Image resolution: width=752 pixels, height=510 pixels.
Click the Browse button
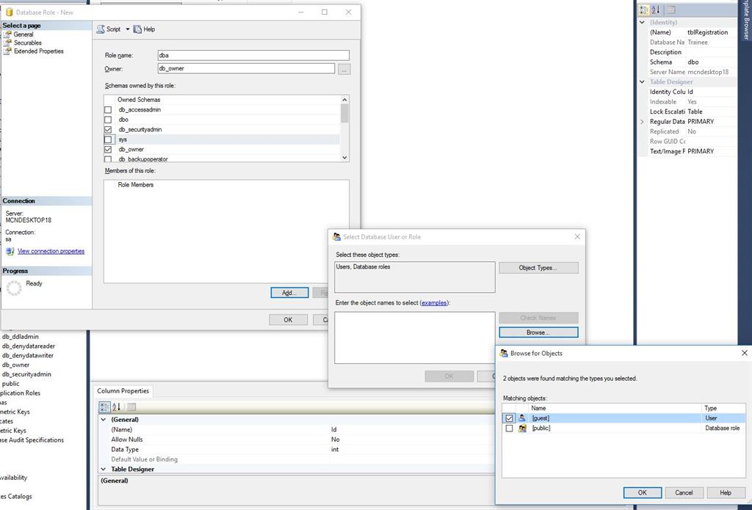coord(538,332)
